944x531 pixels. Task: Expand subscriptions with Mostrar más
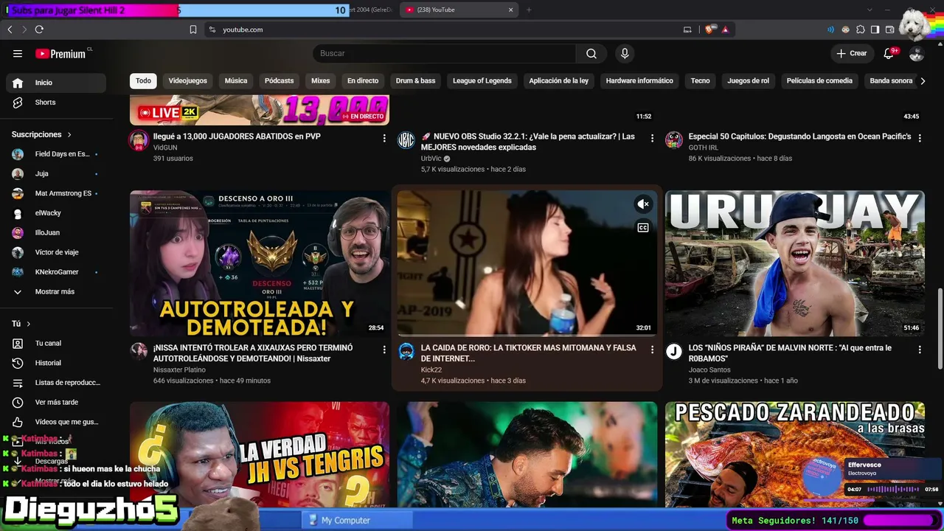pyautogui.click(x=53, y=292)
